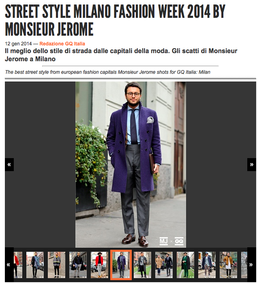
Task: Open Redazione GQ Italia author link
Action: pos(62,44)
